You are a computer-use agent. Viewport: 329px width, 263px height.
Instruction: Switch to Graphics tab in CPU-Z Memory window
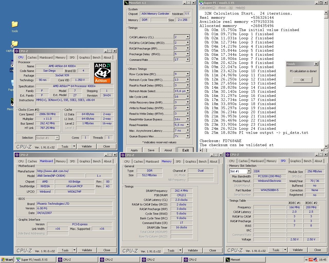point(191,162)
